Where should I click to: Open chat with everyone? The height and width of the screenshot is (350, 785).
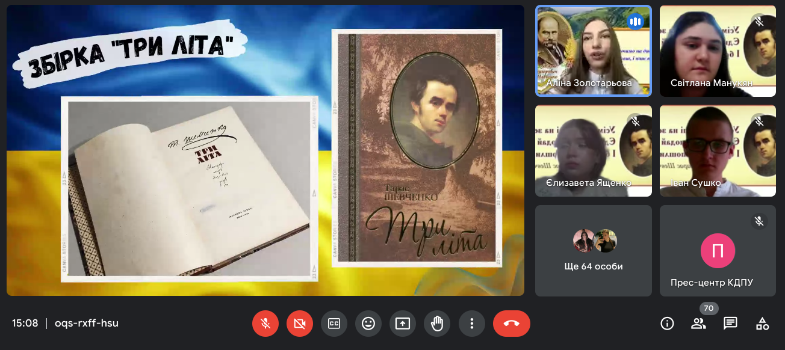tap(730, 324)
